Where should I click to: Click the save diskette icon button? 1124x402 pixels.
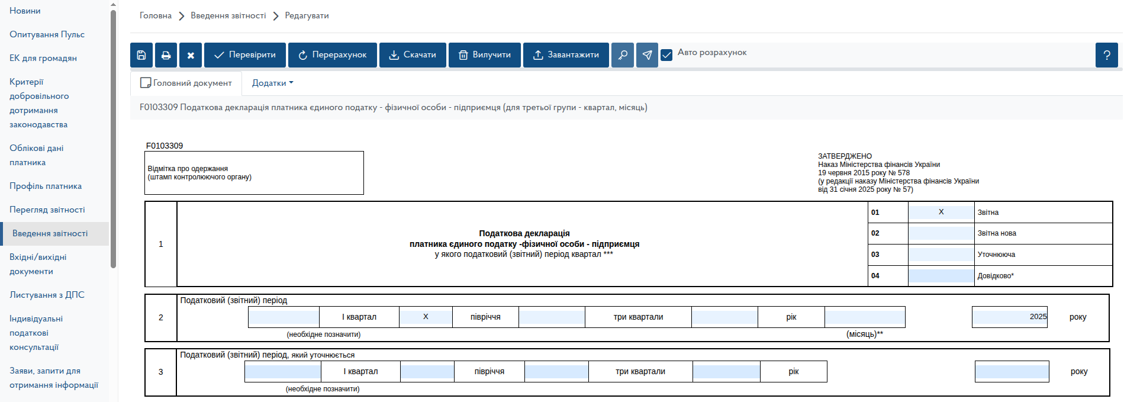(x=141, y=55)
